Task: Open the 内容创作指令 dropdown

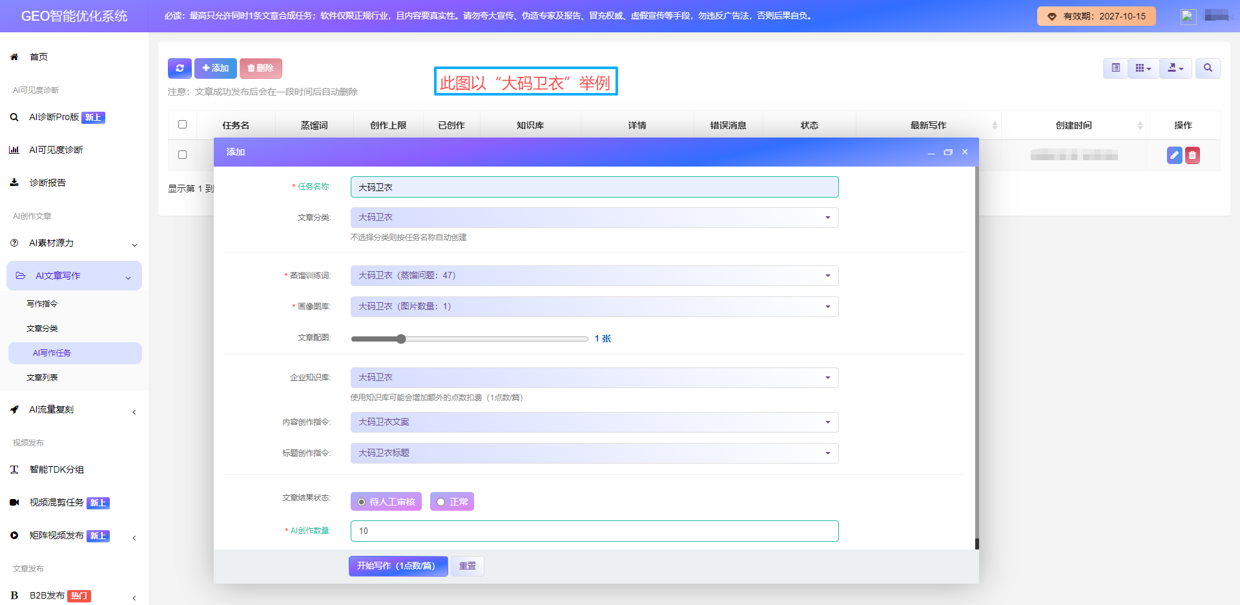Action: tap(594, 422)
